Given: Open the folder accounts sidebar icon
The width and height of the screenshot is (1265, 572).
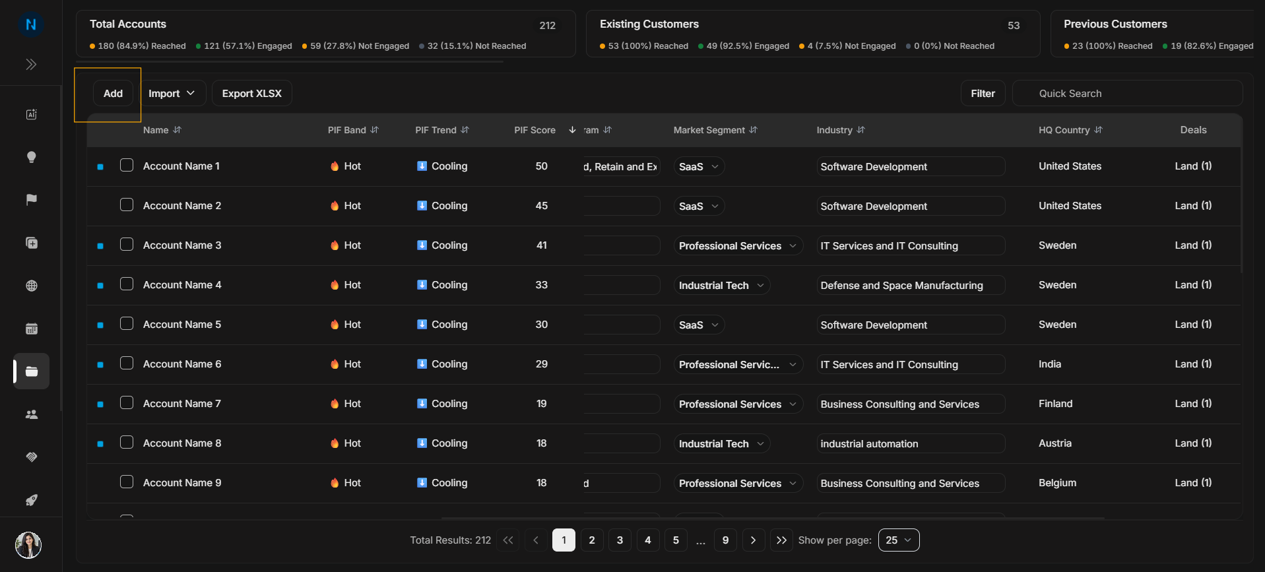Looking at the screenshot, I should pos(31,371).
